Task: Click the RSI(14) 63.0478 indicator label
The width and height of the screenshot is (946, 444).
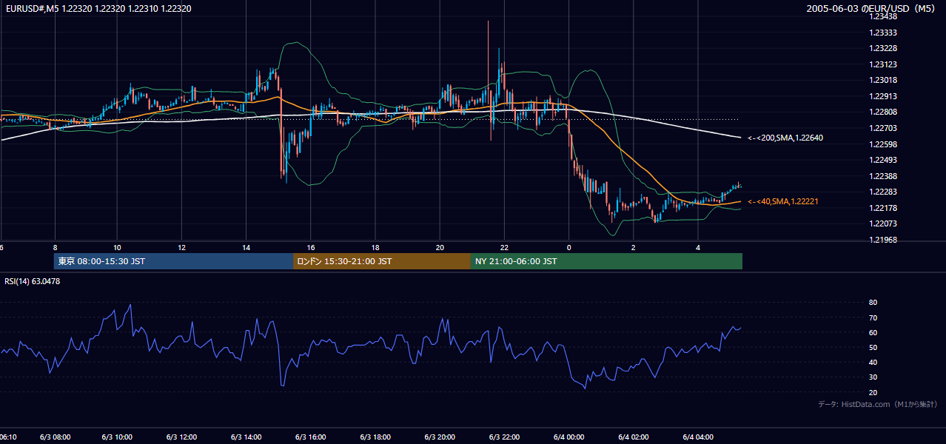Action: tap(33, 281)
